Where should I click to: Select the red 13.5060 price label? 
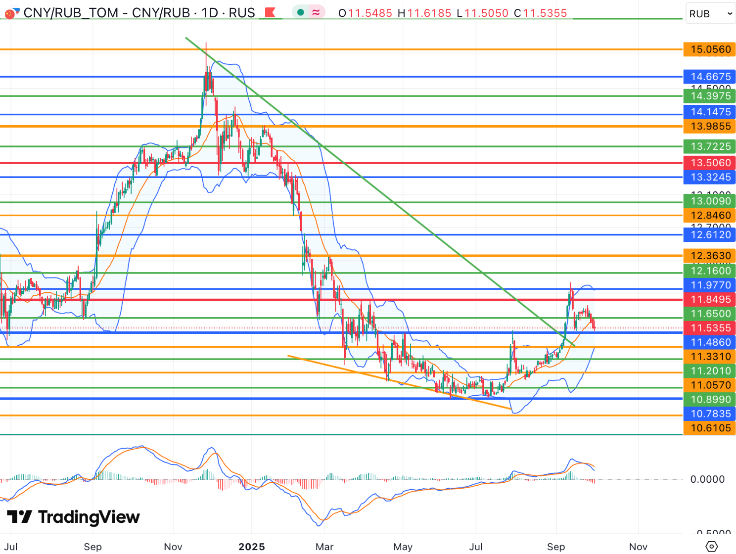tap(710, 163)
